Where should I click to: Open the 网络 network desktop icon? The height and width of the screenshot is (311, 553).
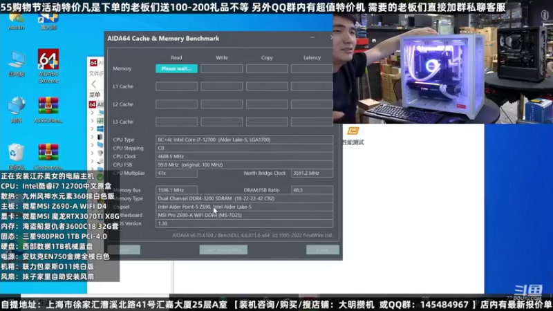[x=16, y=110]
